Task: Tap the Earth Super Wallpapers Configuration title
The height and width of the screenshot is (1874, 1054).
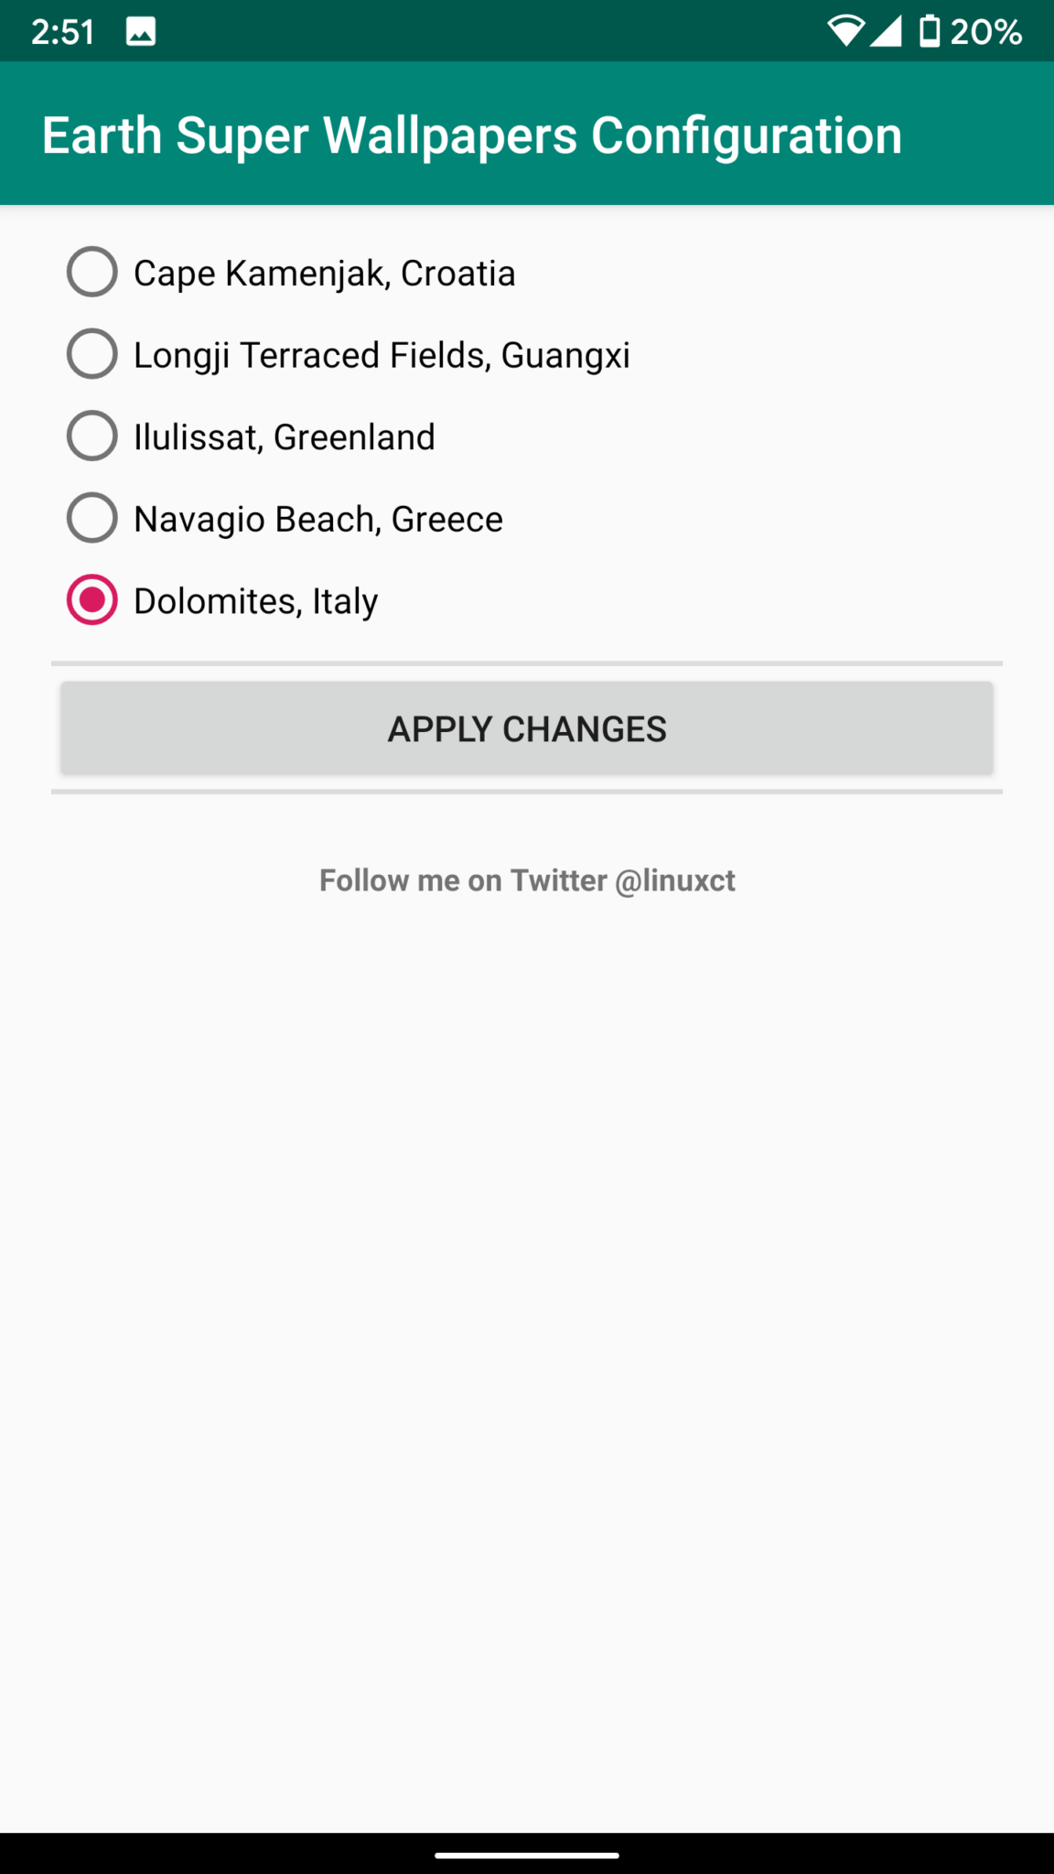Action: 472,135
